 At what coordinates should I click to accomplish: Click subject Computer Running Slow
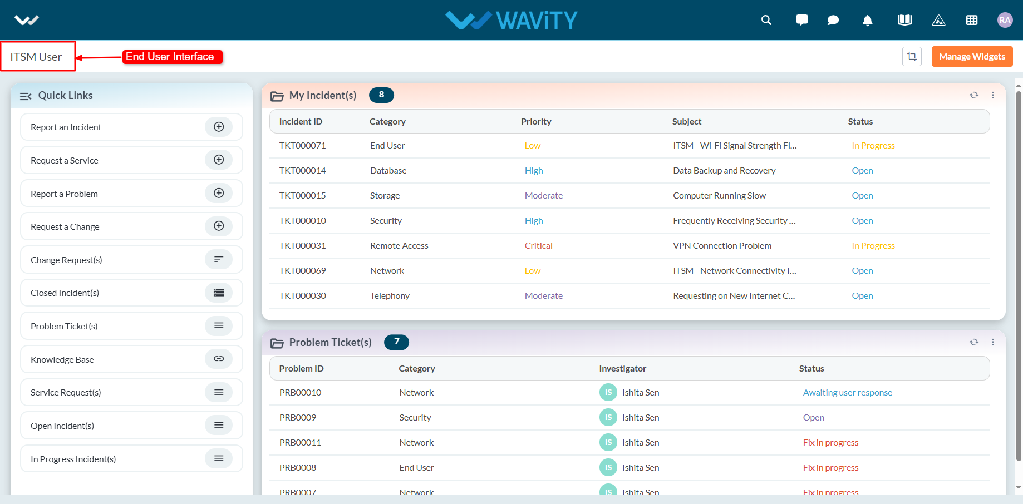(719, 195)
